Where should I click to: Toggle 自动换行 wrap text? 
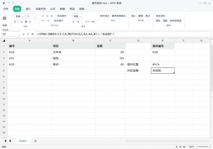pos(62,16)
